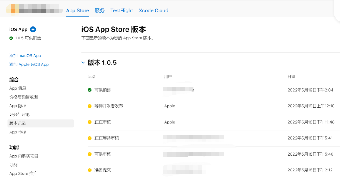Open 评分与评论 in sidebar

click(19, 115)
